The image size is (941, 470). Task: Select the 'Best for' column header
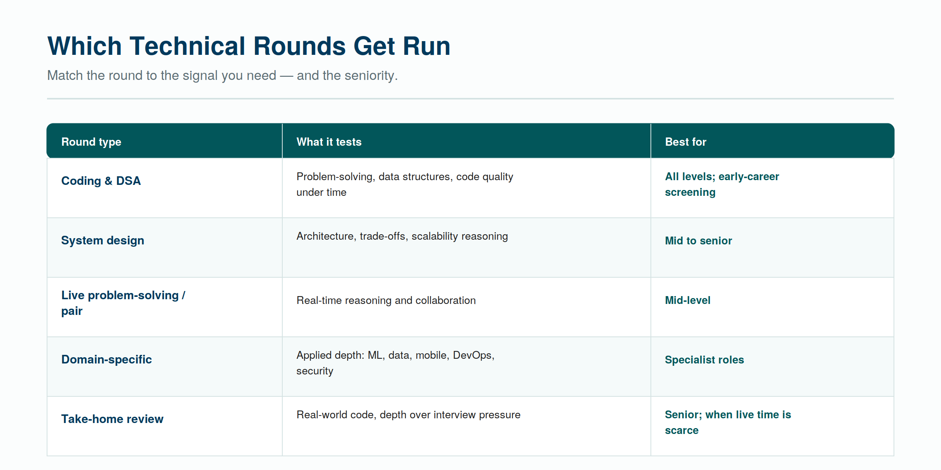[685, 142]
